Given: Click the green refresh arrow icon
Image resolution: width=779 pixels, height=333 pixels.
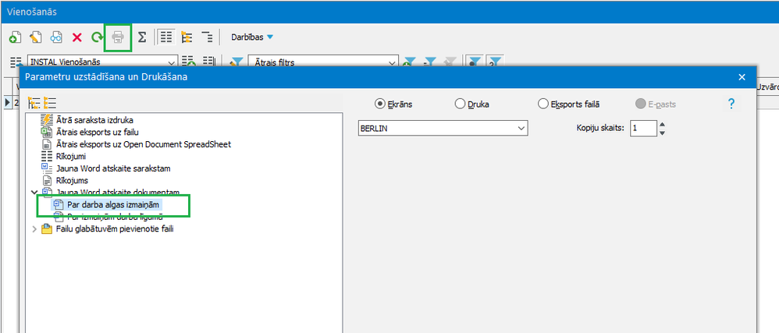Looking at the screenshot, I should coord(96,37).
